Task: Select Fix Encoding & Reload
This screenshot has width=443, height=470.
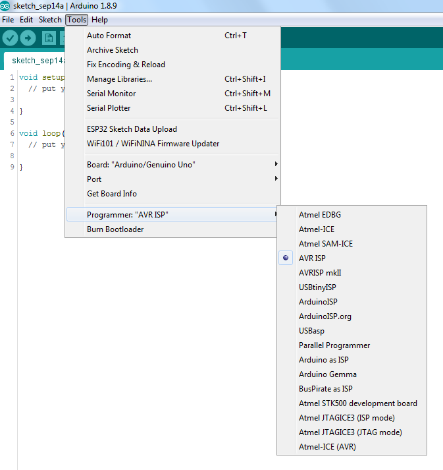Action: point(173,65)
